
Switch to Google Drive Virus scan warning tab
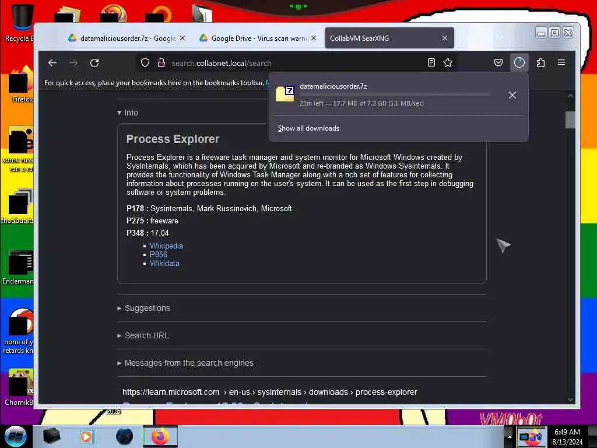[259, 38]
